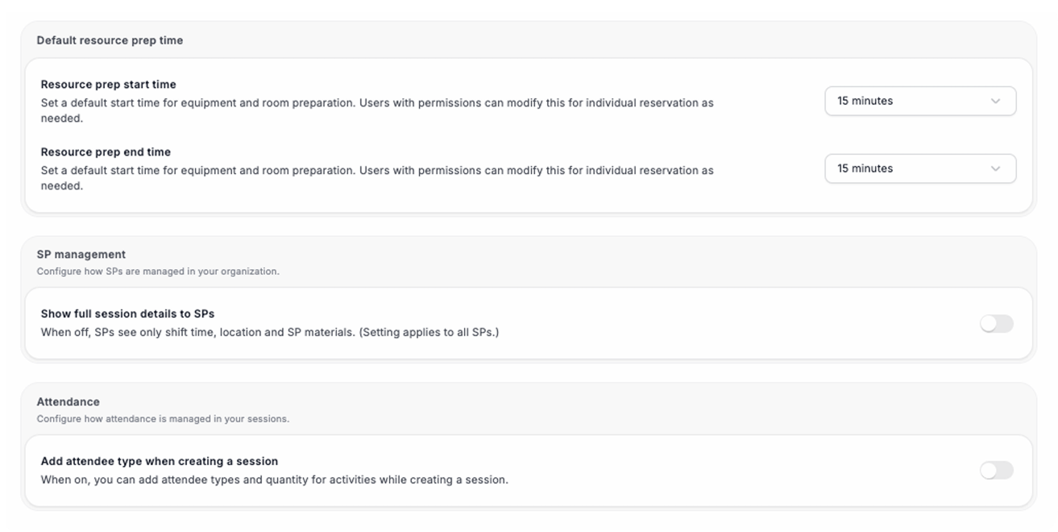
Task: Click the 'Configure how SPs are managed' subtitle
Action: point(158,272)
